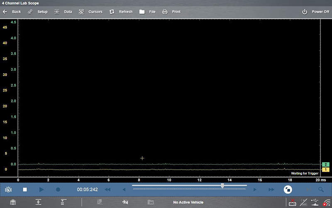Click the magnifier zoom icon
The height and width of the screenshot is (208, 332).
click(321, 189)
